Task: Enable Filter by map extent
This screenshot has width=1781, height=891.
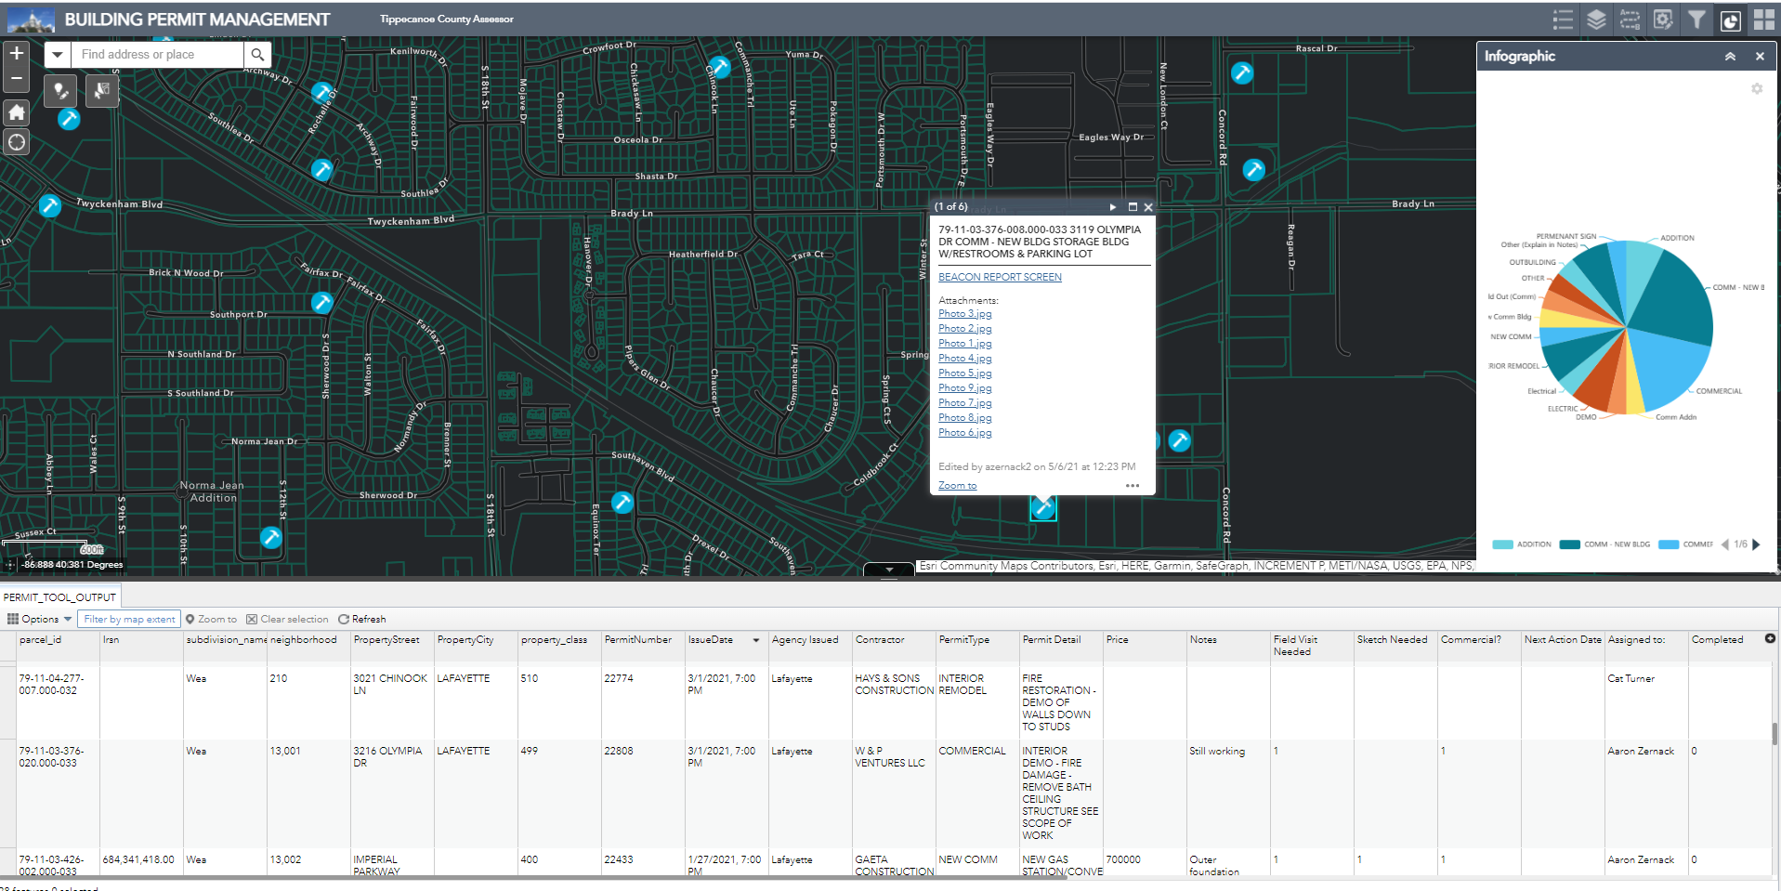Action: tap(129, 619)
